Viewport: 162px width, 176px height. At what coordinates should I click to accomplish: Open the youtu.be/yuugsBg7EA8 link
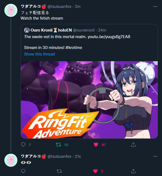(x=109, y=37)
